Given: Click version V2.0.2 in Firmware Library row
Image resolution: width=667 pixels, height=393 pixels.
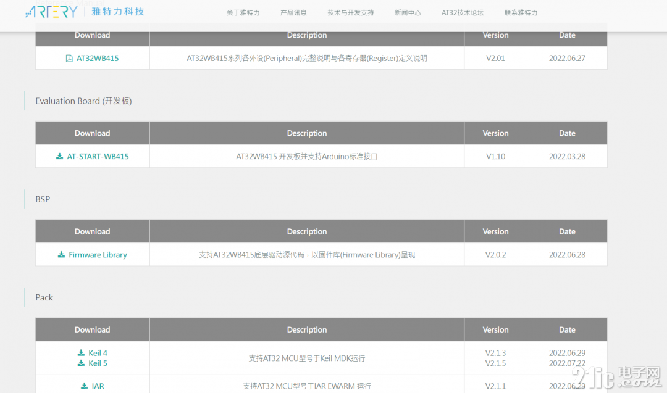Looking at the screenshot, I should tap(495, 255).
